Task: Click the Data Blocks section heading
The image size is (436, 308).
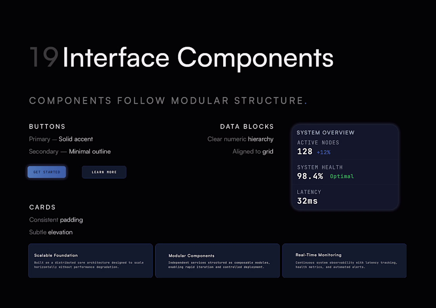Action: click(x=247, y=127)
